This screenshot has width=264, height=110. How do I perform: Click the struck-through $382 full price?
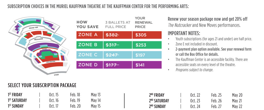(112, 35)
